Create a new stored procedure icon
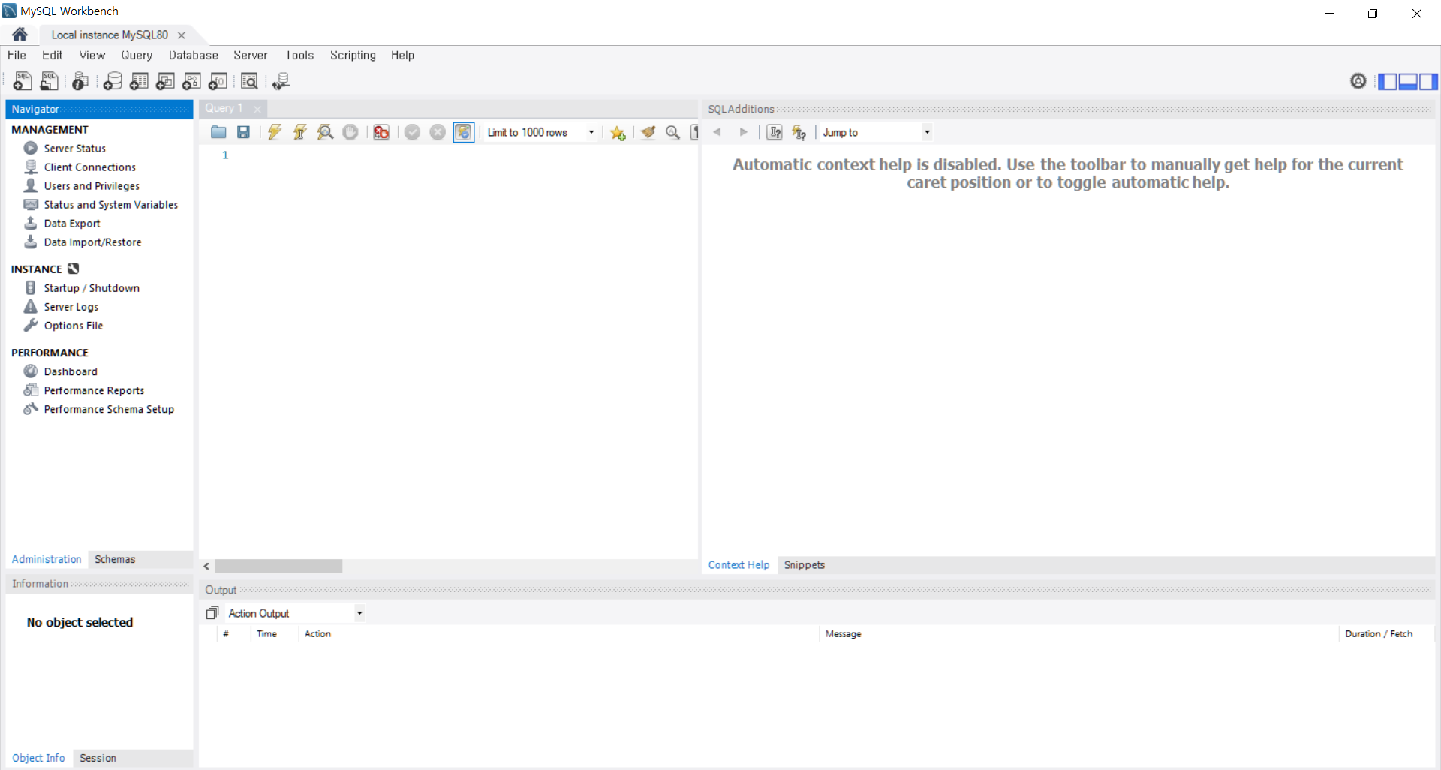 [x=191, y=81]
